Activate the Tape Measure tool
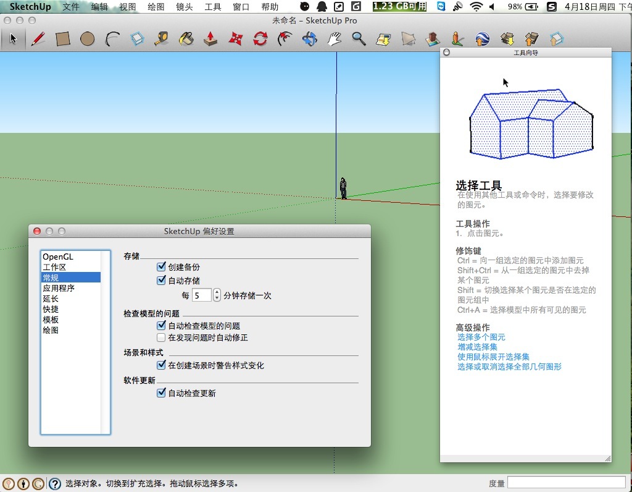Screen dimensions: 632x492 click(161, 39)
